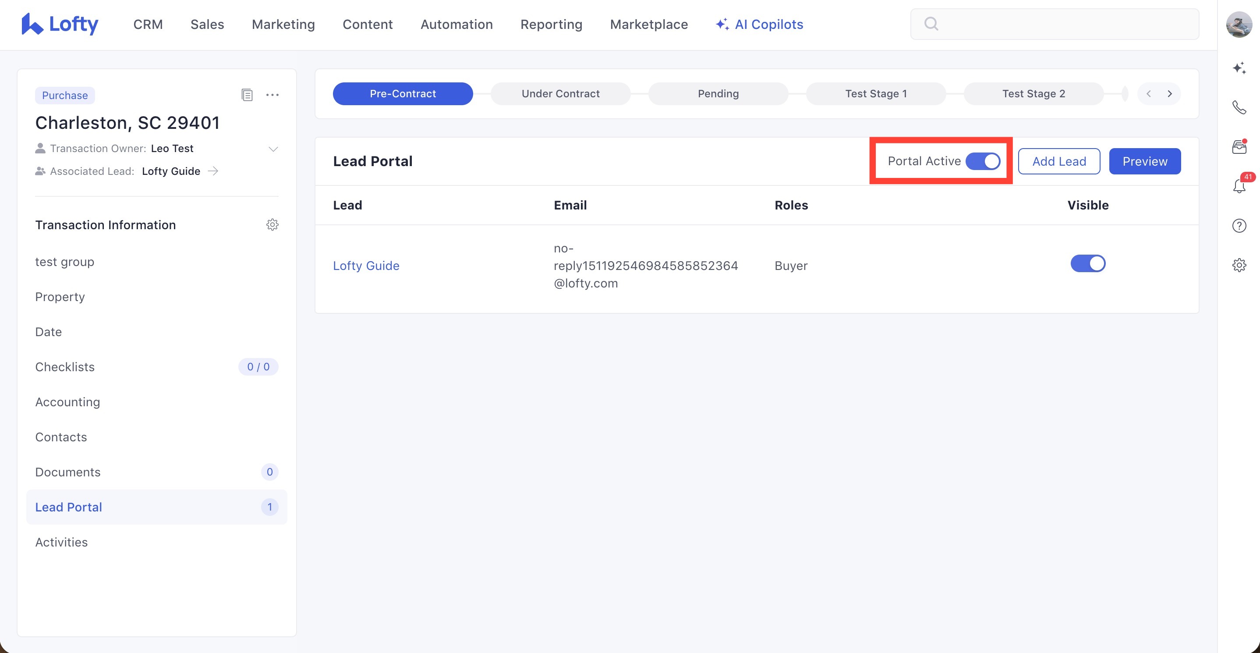
Task: Select the Under Contract stage
Action: click(560, 93)
